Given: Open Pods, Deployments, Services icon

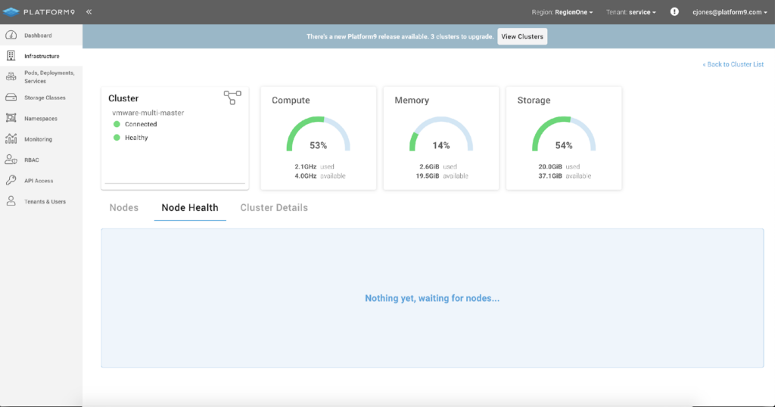Looking at the screenshot, I should (x=11, y=76).
